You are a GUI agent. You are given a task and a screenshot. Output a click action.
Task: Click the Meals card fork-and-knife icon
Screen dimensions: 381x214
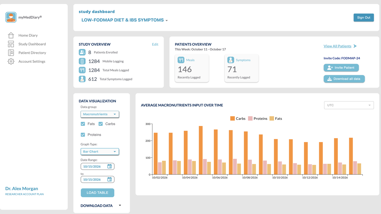tap(181, 60)
